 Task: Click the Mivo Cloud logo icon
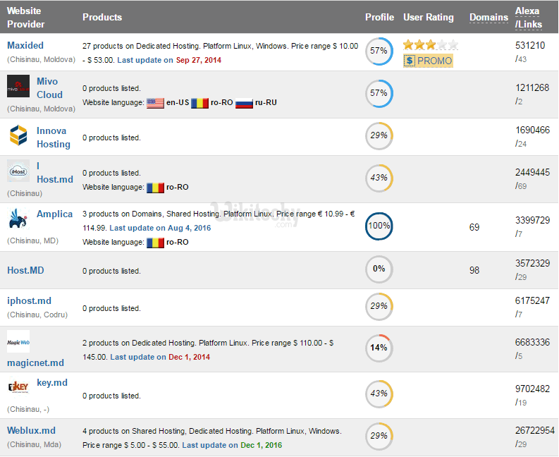(x=18, y=87)
